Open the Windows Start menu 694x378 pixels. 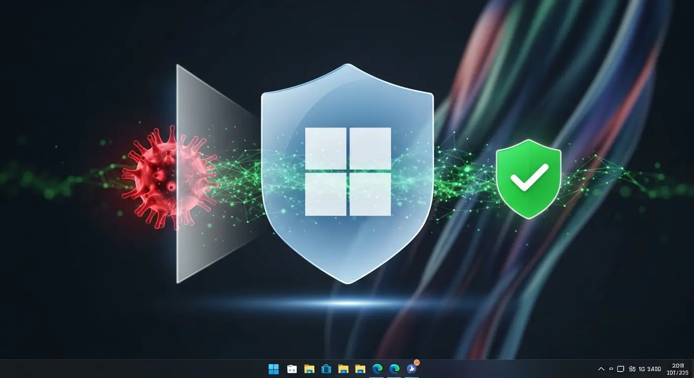274,369
